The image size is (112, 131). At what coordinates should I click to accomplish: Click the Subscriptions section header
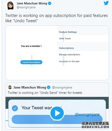click(x=67, y=48)
